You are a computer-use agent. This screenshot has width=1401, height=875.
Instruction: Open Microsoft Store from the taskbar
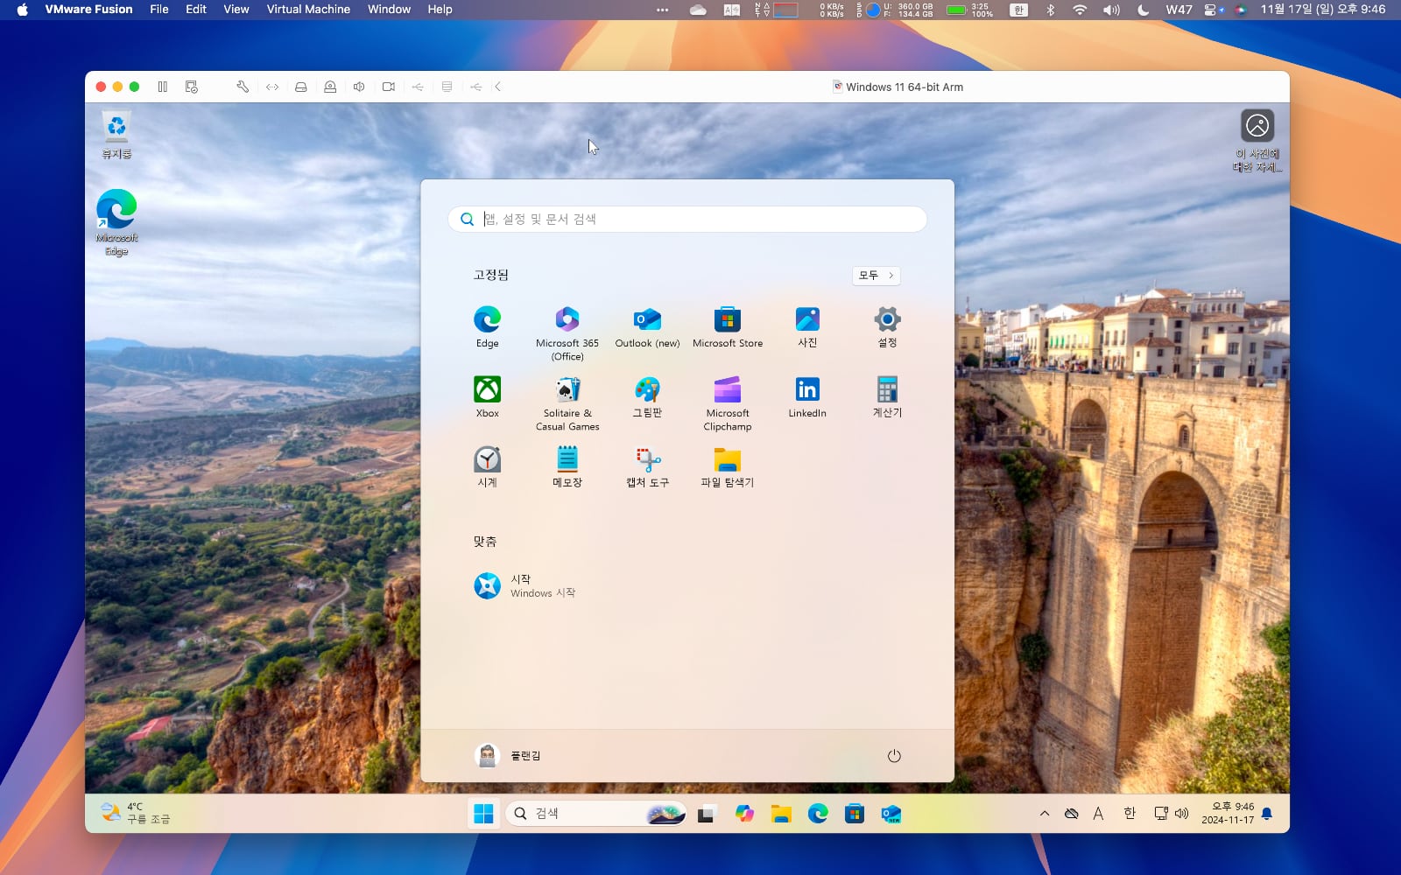pyautogui.click(x=855, y=814)
